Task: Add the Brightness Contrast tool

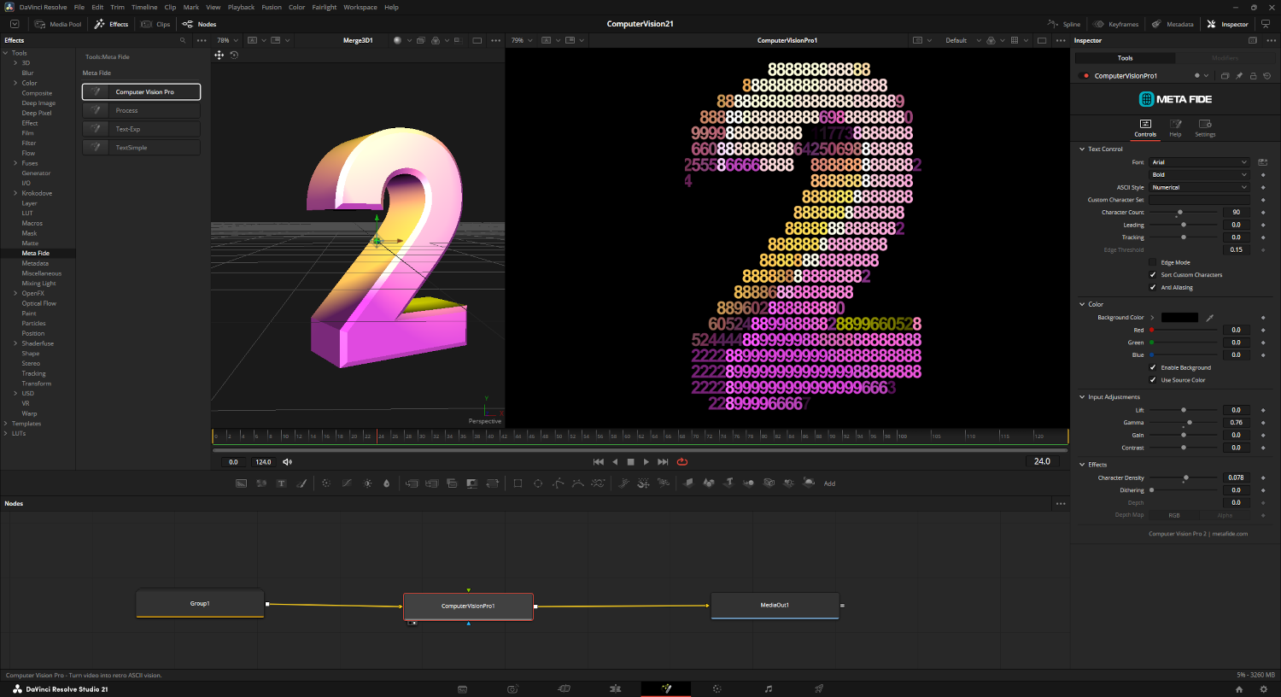Action: coord(367,483)
